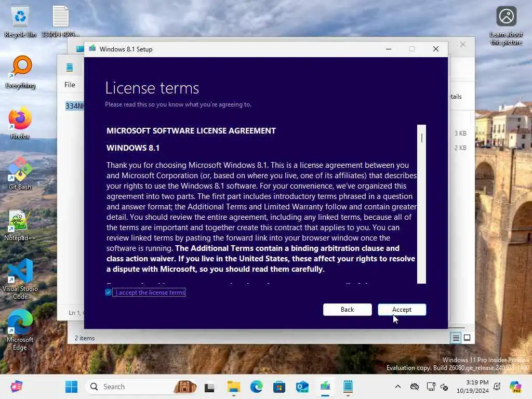Viewport: 532px width, 399px height.
Task: Click the Accept button in Setup
Action: [402, 310]
